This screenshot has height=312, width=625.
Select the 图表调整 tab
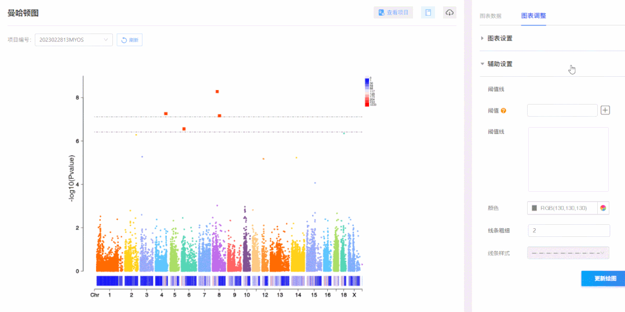[x=533, y=16]
